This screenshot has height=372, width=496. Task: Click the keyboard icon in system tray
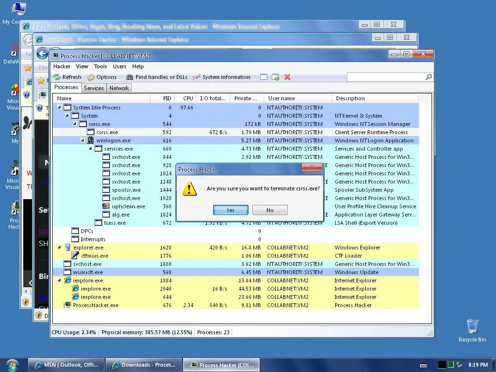click(423, 365)
